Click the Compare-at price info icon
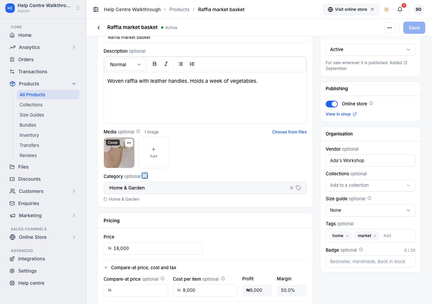This screenshot has height=304, width=432. [x=163, y=279]
